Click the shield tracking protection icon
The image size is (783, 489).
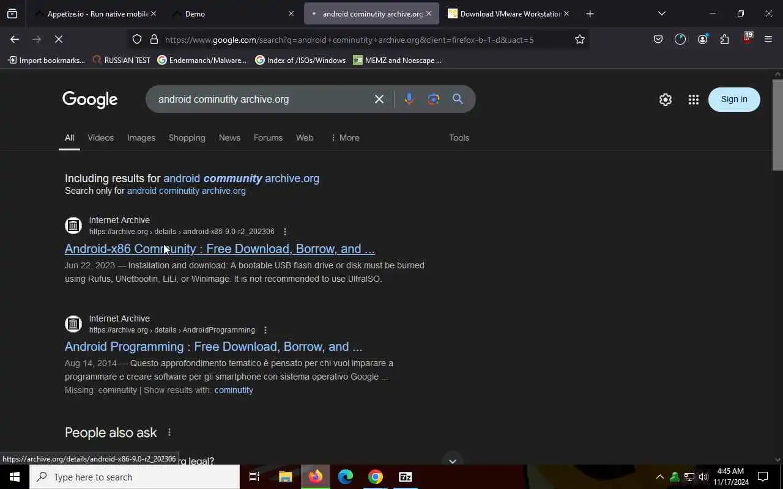click(137, 39)
